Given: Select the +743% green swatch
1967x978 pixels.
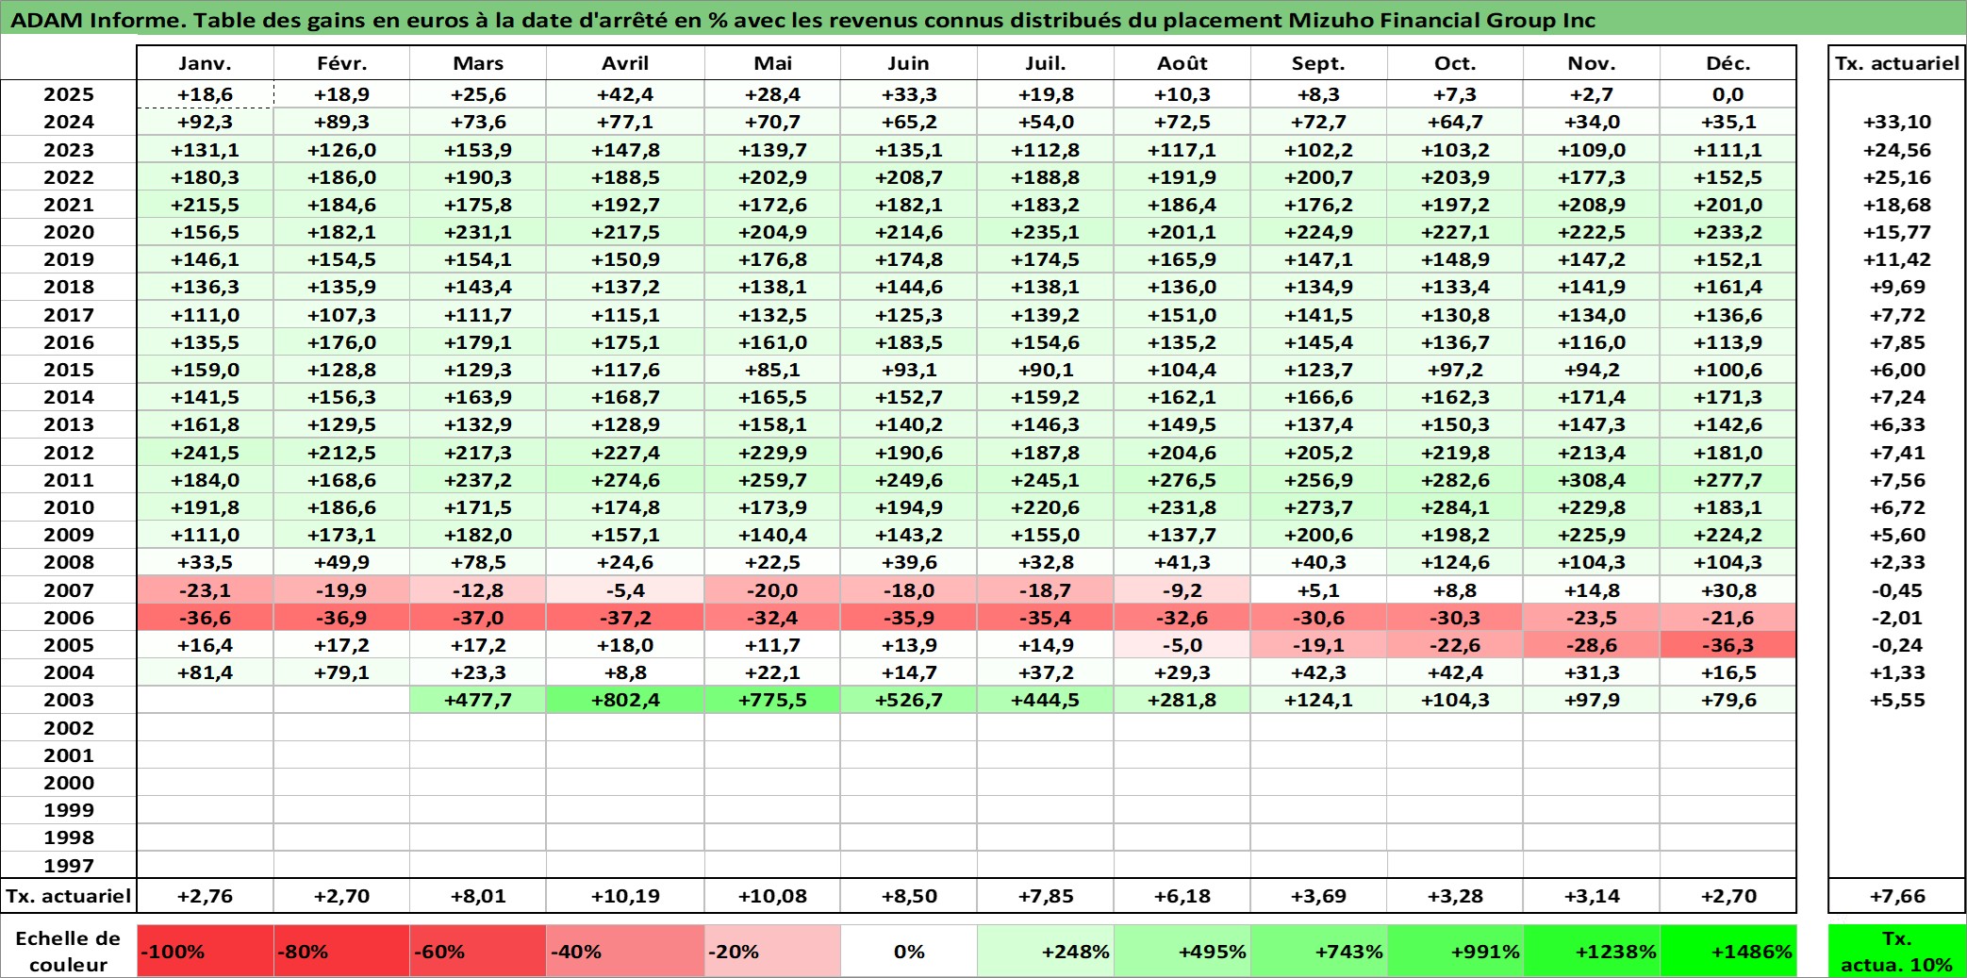Looking at the screenshot, I should (1318, 951).
